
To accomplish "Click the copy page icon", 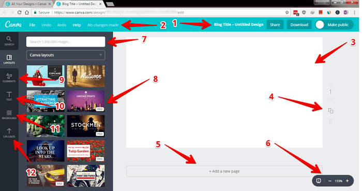I will 330,111.
